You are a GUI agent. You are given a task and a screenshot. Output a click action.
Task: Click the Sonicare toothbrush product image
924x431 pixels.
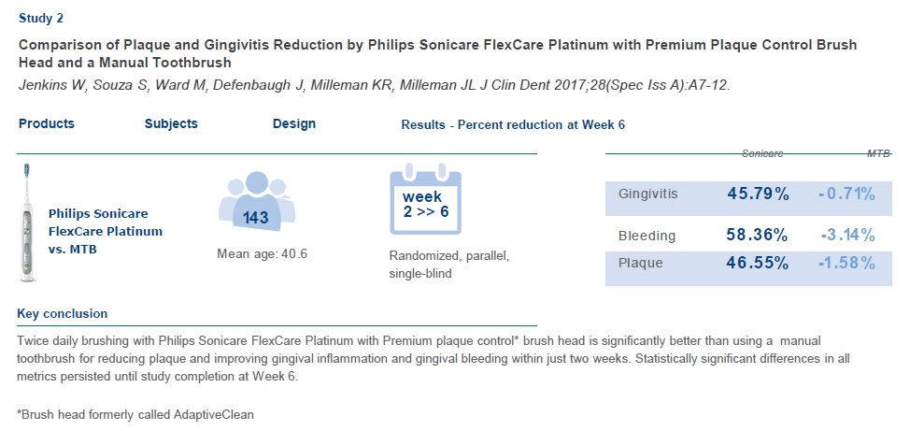tap(26, 221)
